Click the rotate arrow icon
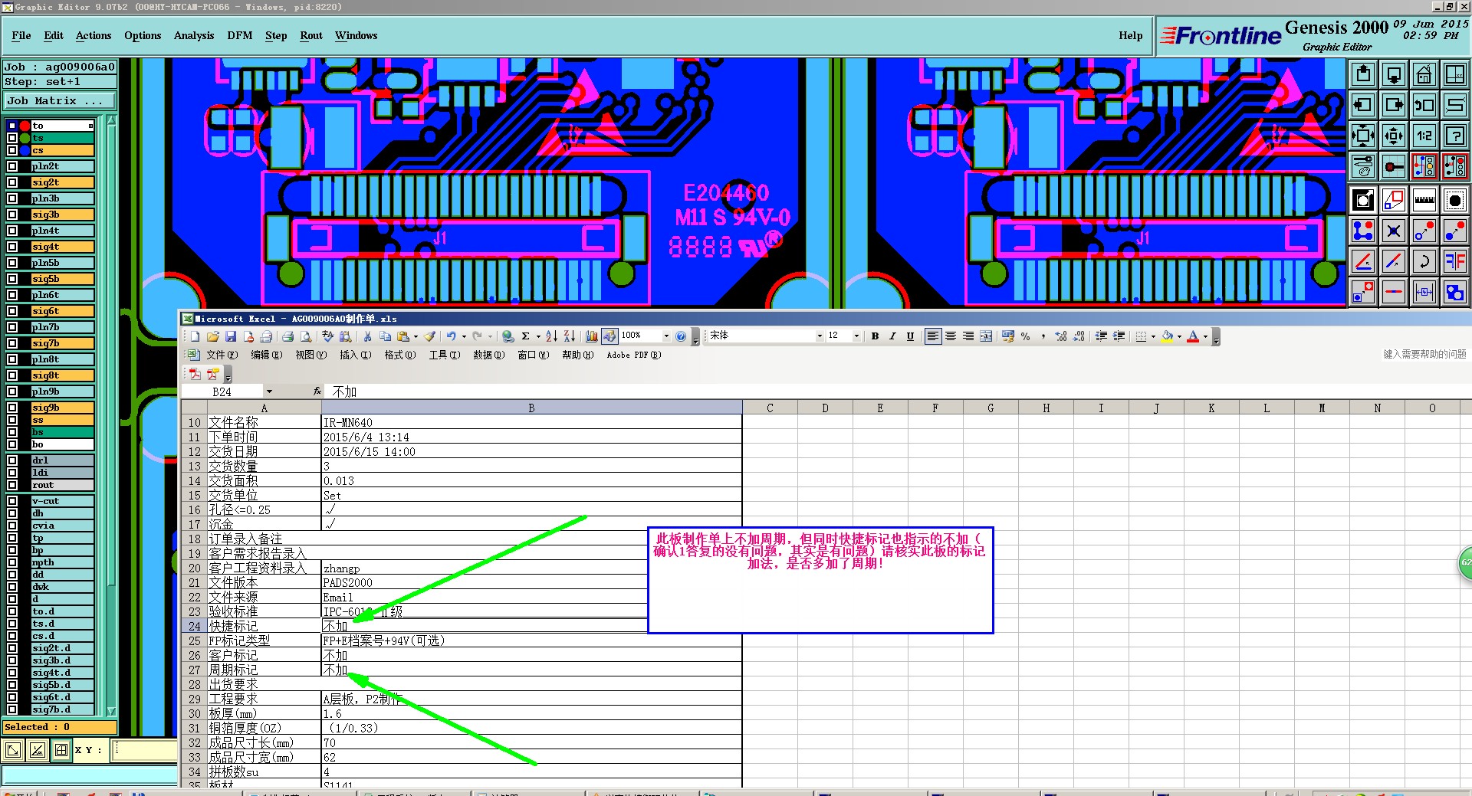This screenshot has height=796, width=1472. [x=1424, y=261]
